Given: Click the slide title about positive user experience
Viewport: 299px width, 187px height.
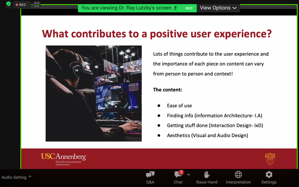Looking at the screenshot, I should 157,34.
